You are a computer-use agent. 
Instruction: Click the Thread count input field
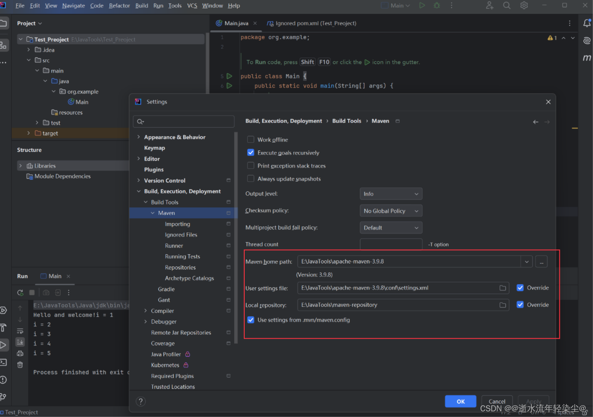[x=391, y=244]
